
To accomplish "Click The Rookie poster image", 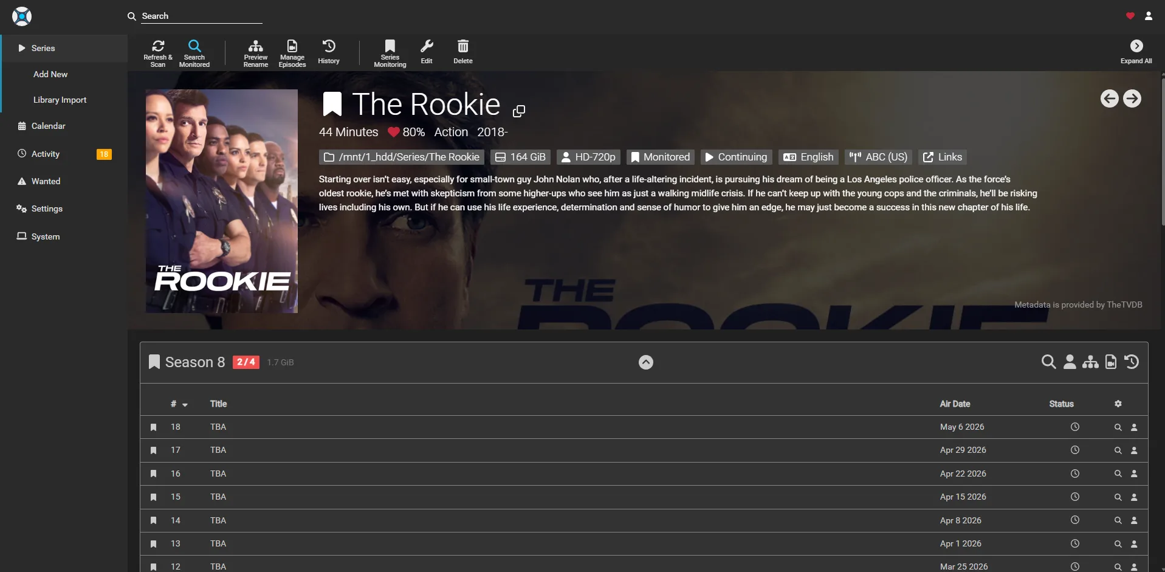I will pyautogui.click(x=222, y=201).
